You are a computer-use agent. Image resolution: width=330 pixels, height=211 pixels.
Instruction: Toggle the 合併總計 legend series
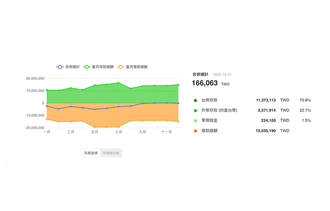pyautogui.click(x=68, y=67)
